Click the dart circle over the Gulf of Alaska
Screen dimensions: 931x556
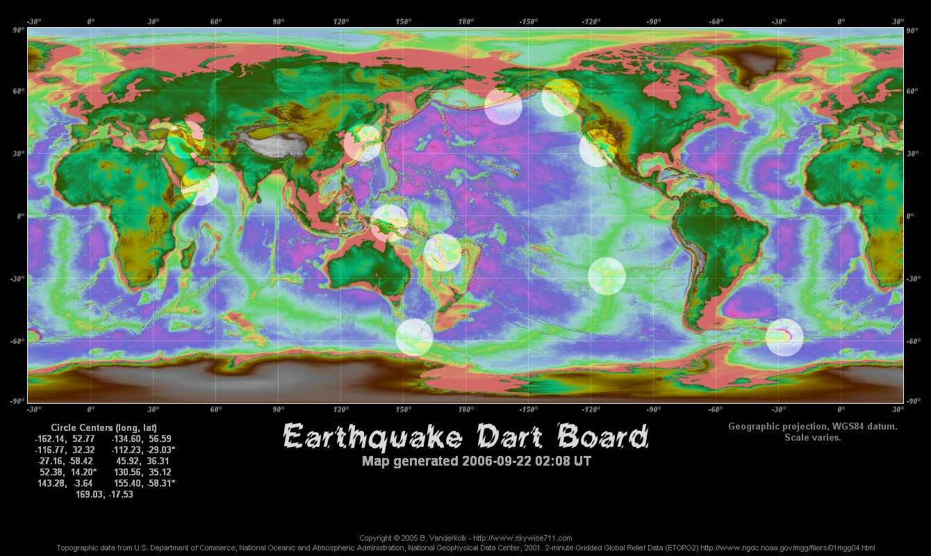561,98
